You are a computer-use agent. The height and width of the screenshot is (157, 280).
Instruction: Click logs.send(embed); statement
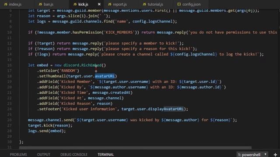47,131
